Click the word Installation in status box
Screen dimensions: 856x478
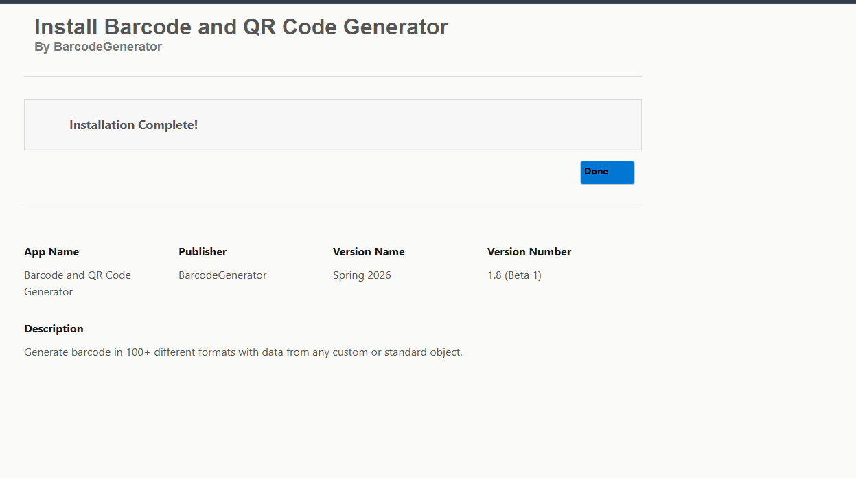[102, 125]
